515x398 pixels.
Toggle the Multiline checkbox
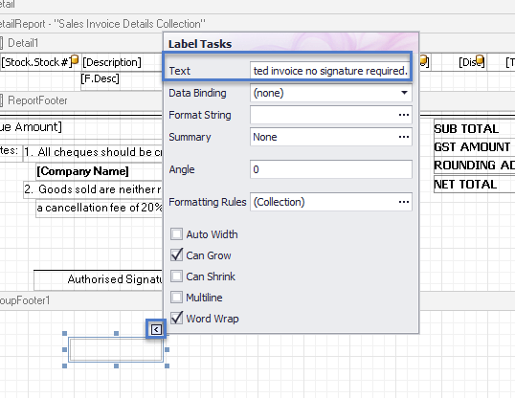coord(176,298)
